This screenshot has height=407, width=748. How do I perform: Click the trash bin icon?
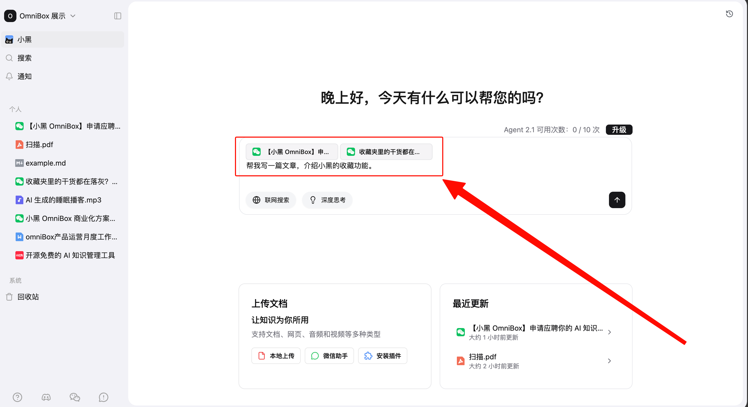[x=9, y=297]
